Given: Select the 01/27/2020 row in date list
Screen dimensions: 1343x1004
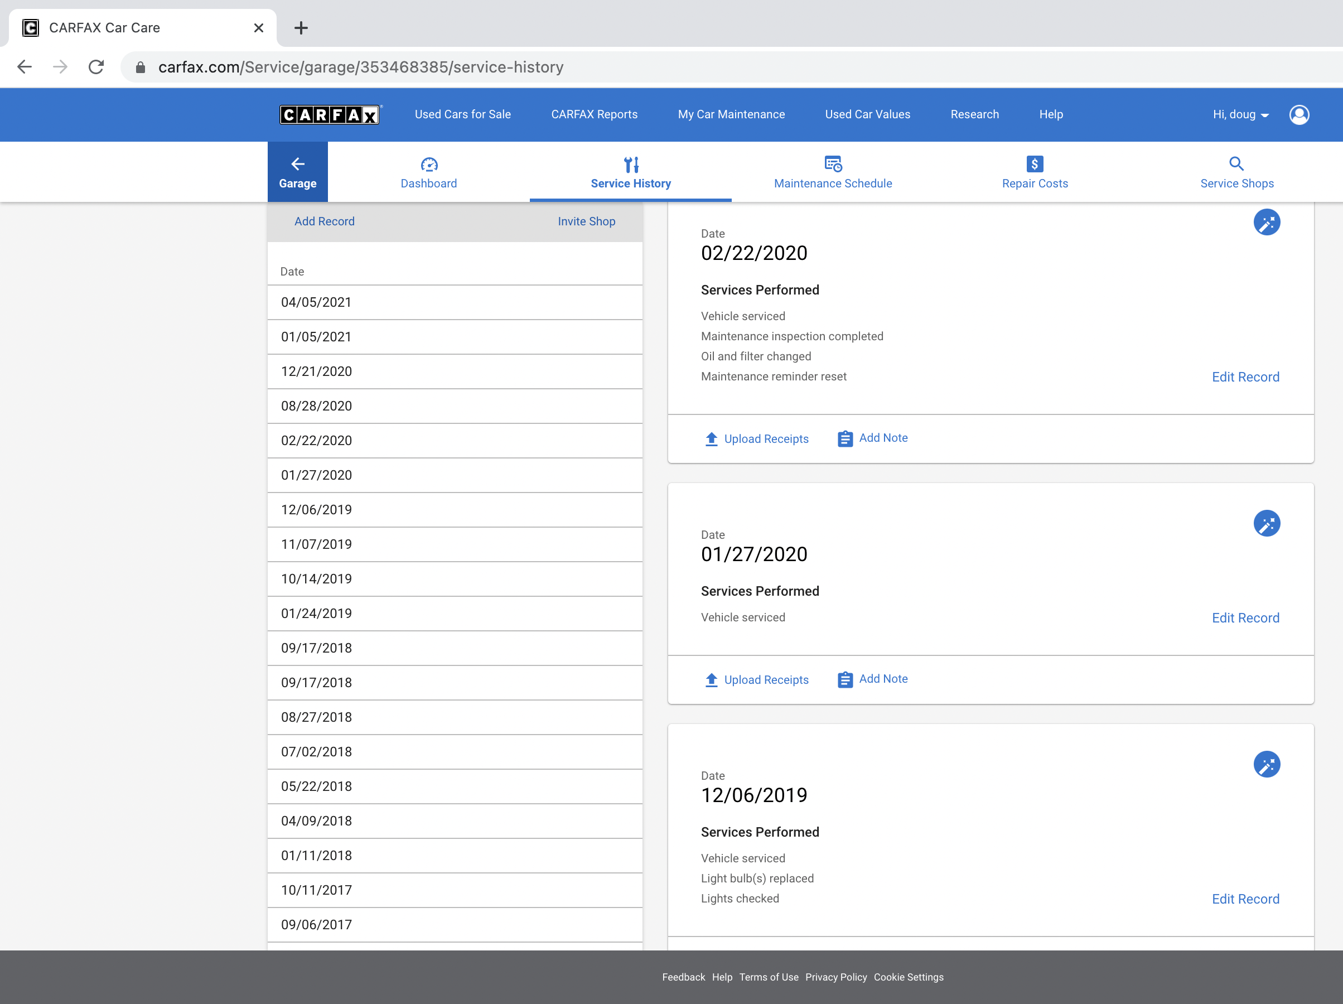Looking at the screenshot, I should coord(455,476).
